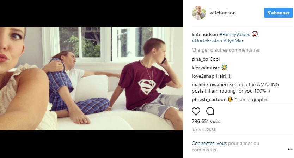The width and height of the screenshot is (294, 158).
Task: Visit commenter zina_xo's profile
Action: click(200, 59)
